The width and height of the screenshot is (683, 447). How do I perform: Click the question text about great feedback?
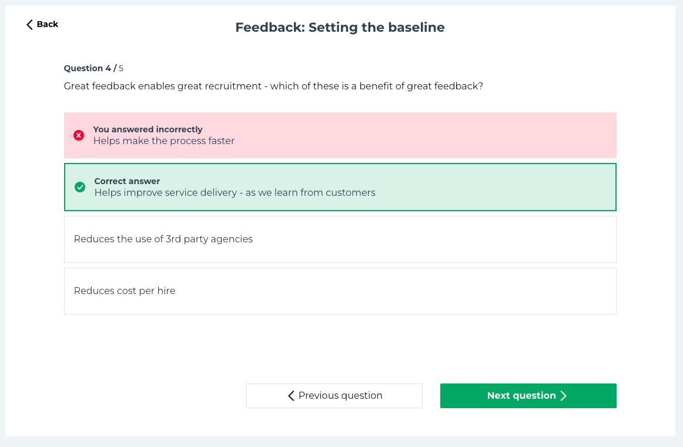(273, 86)
